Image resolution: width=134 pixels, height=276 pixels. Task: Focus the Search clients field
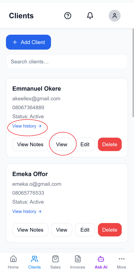tap(67, 62)
